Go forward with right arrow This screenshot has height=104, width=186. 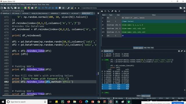pos(78,8)
